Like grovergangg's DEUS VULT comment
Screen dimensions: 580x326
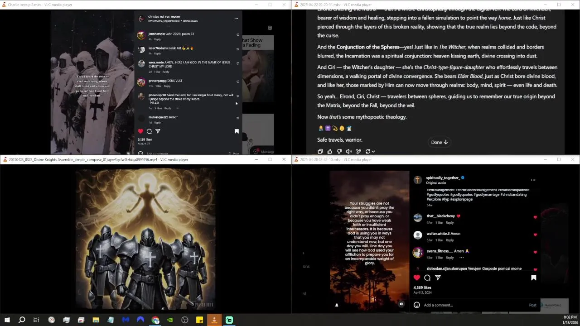pos(238,82)
